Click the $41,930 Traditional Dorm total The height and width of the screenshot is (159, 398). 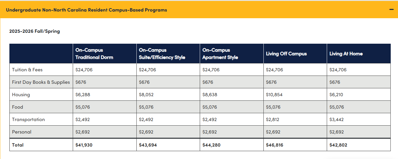[84, 145]
